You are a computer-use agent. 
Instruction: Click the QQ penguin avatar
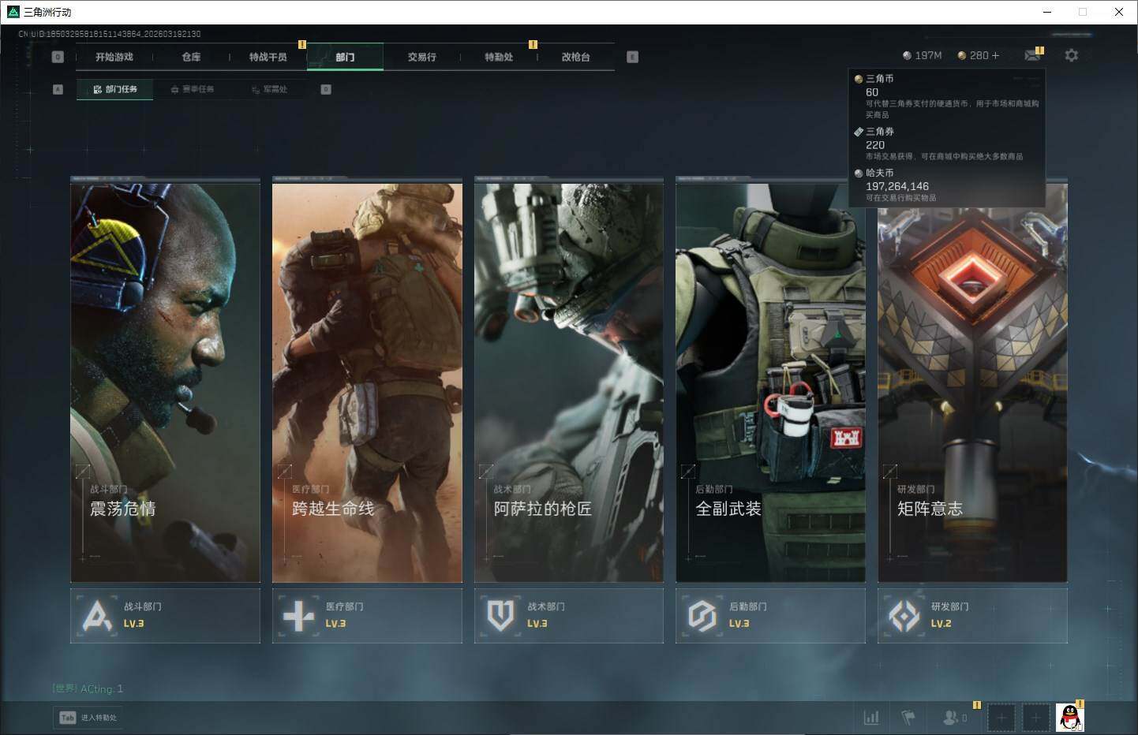tap(1069, 717)
